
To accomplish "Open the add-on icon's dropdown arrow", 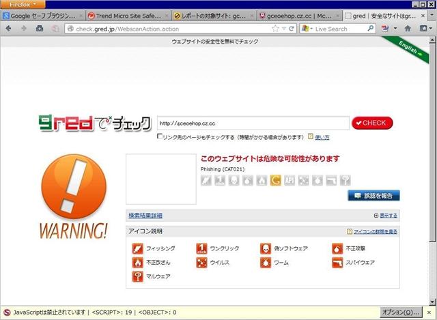I will coord(395,29).
